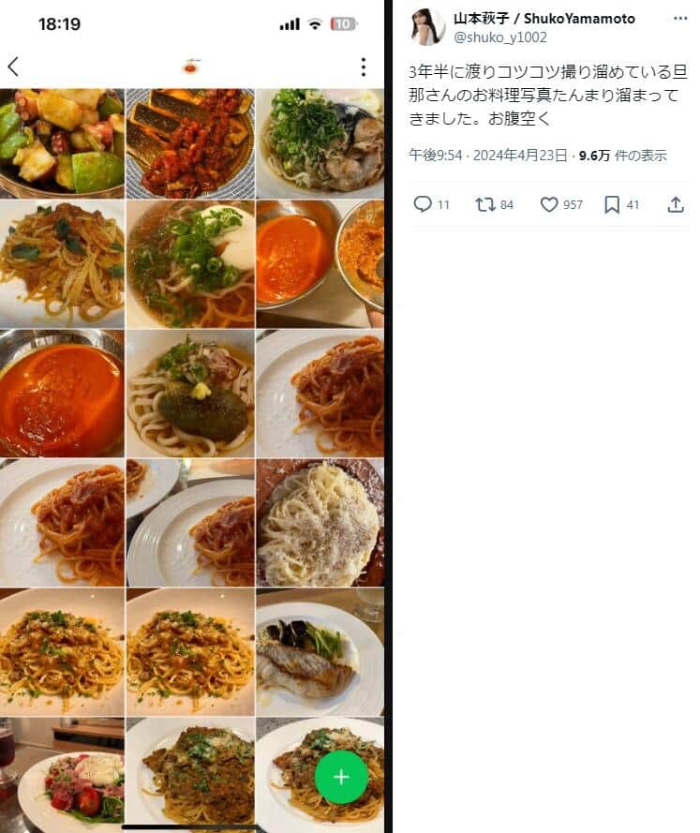The image size is (700, 833).
Task: Open the three-dot vertical menu in album
Action: pos(364,67)
